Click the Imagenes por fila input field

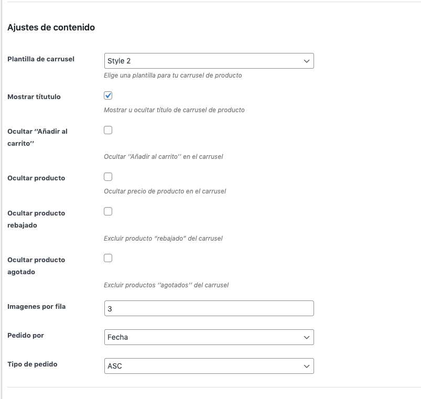[x=209, y=308]
